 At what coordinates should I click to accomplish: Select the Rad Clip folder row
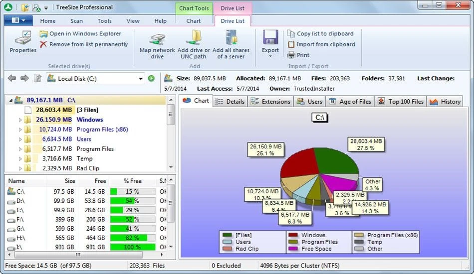pyautogui.click(x=86, y=168)
